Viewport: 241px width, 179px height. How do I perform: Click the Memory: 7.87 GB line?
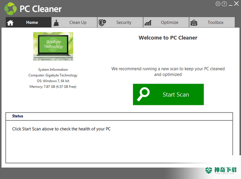point(53,86)
